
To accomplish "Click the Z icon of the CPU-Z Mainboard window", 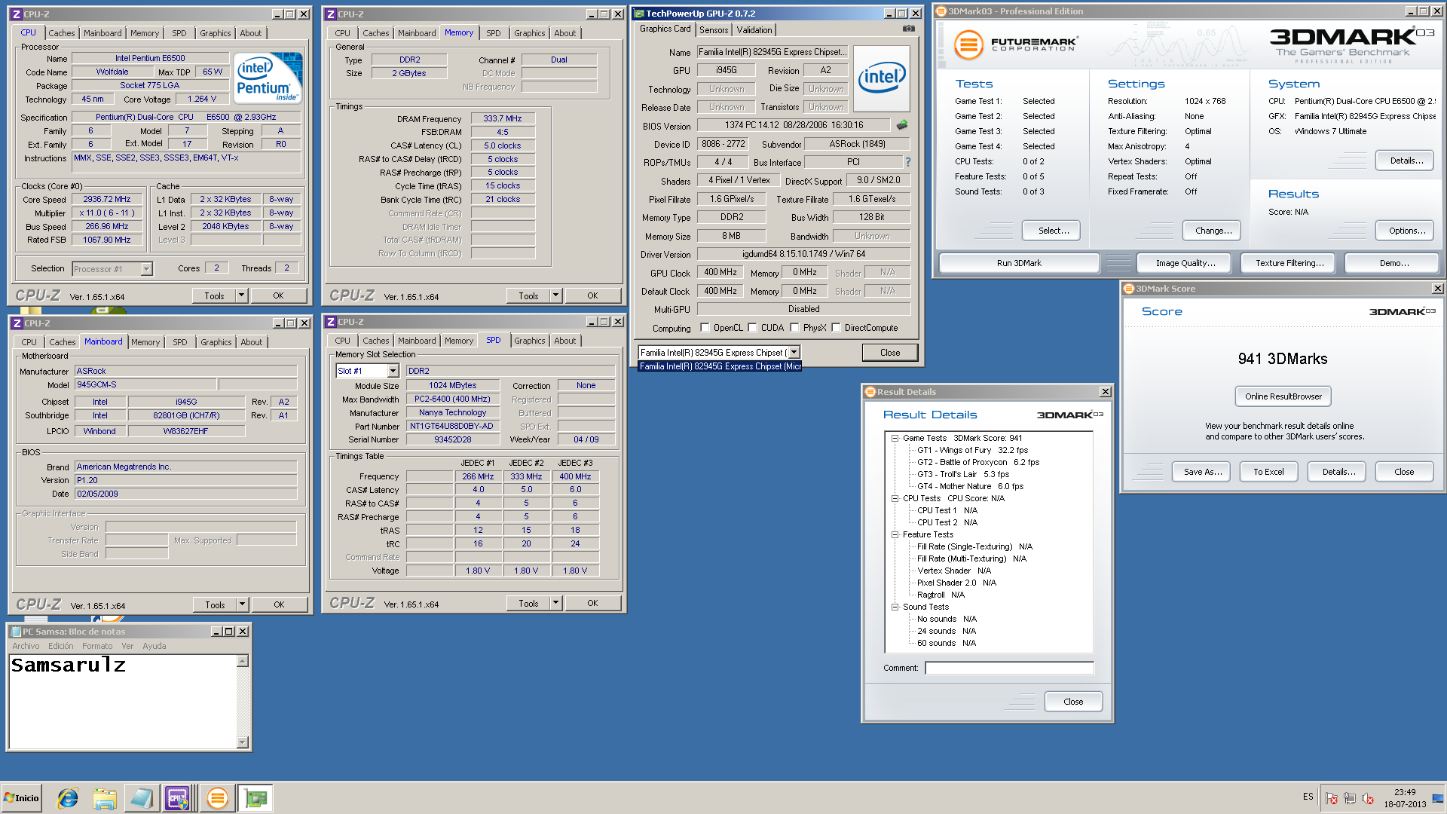I will 17,323.
